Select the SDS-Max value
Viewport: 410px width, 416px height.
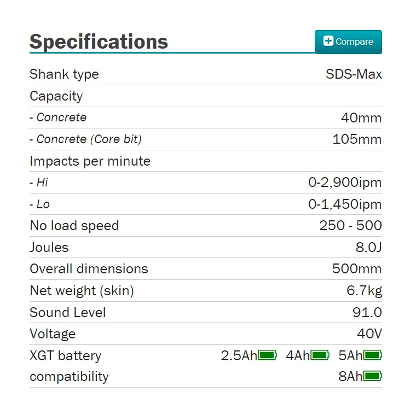pos(354,74)
